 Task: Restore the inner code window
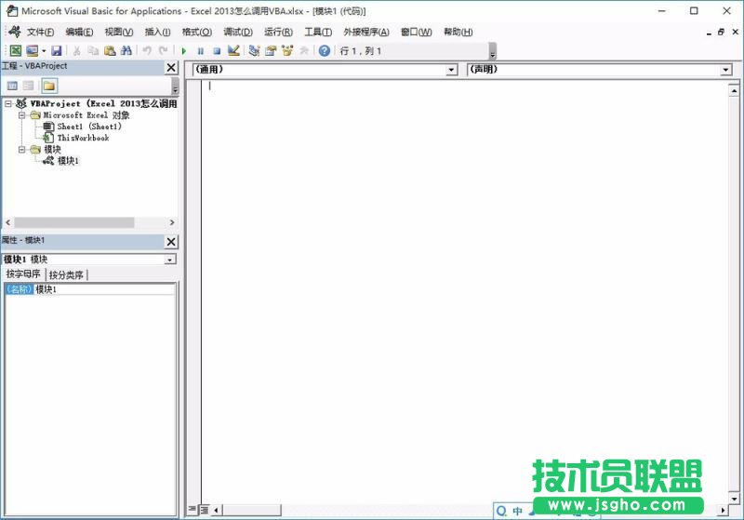(722, 32)
